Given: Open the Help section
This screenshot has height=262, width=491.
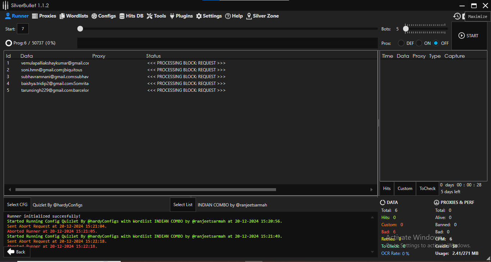Looking at the screenshot, I should [234, 16].
